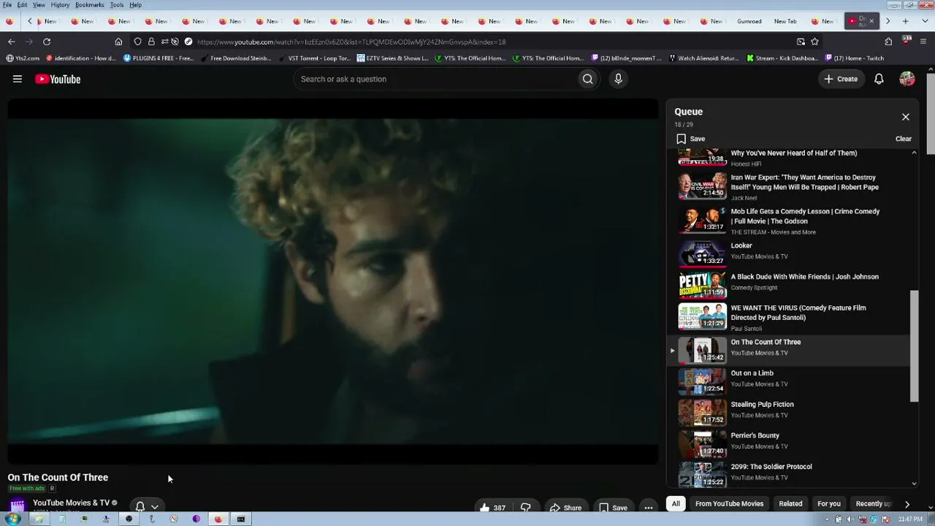This screenshot has width=935, height=526.
Task: Bookmark this page with the star icon
Action: click(x=814, y=42)
